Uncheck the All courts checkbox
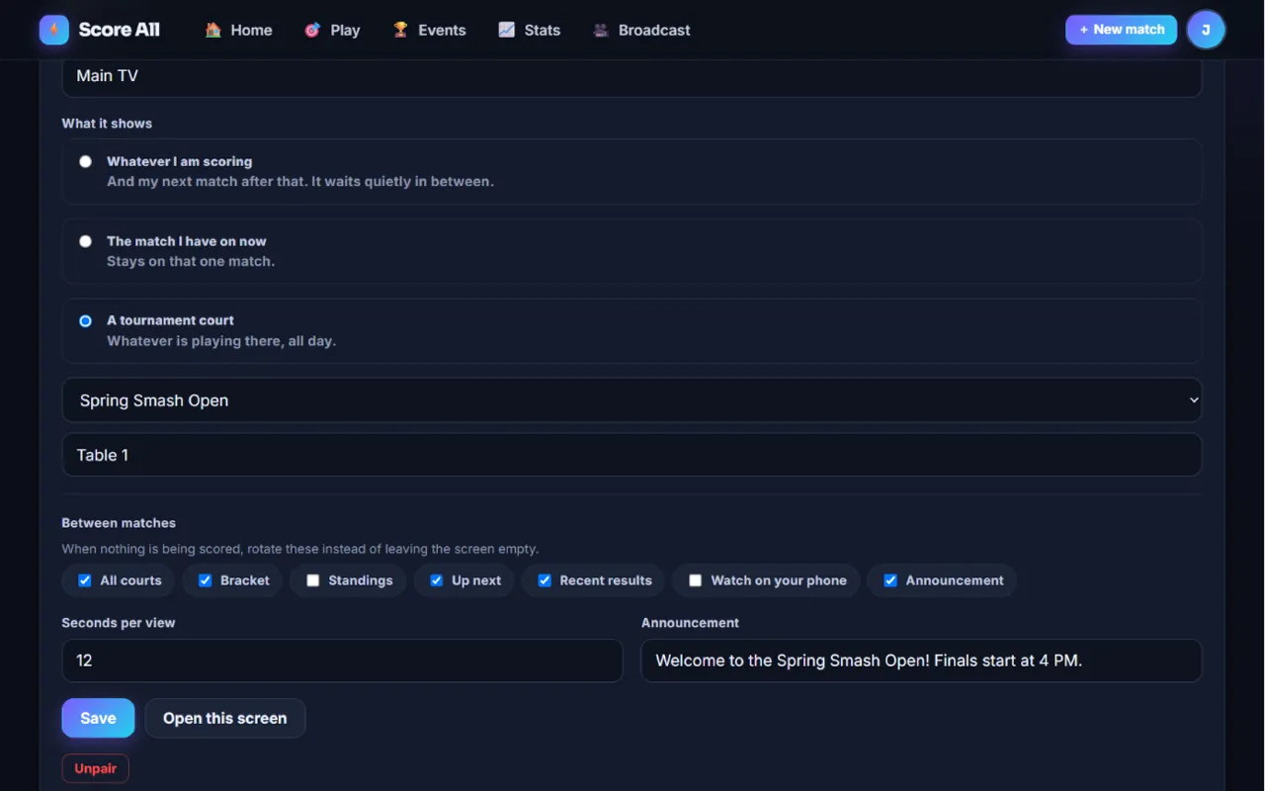1265x791 pixels. tap(85, 580)
